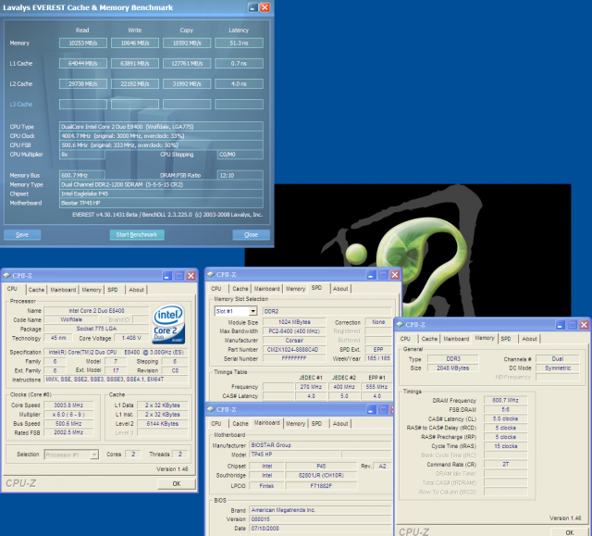The image size is (592, 536).
Task: Go to CPU tab in CPU-Z Memory window
Action: point(405,339)
